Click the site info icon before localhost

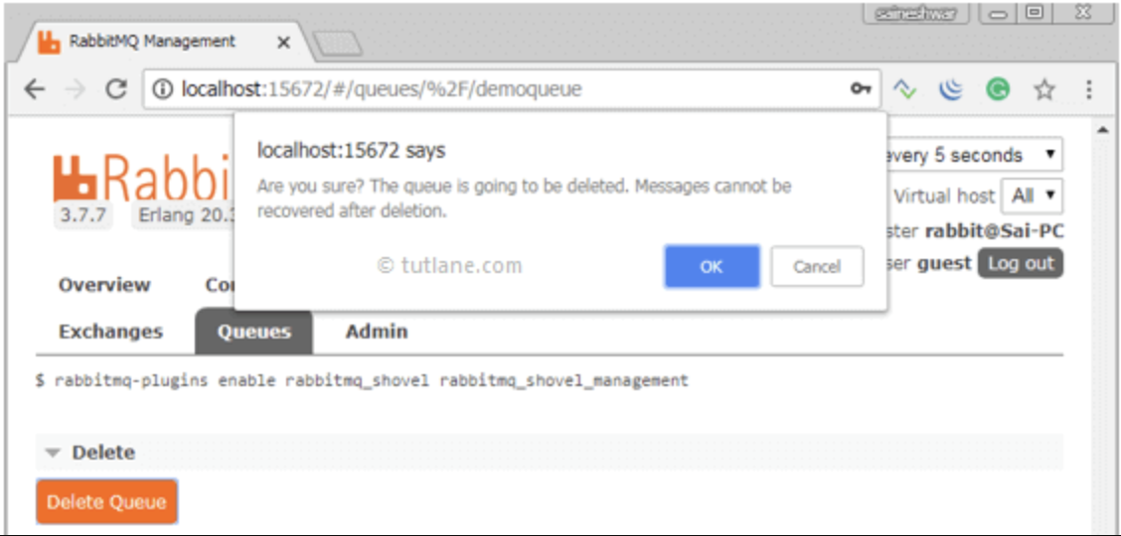[164, 89]
